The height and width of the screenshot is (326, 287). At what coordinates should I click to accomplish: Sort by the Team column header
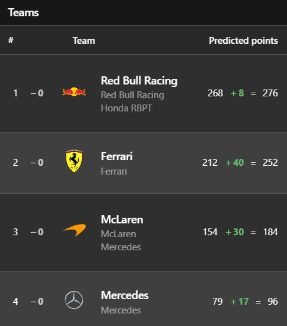[x=84, y=41]
